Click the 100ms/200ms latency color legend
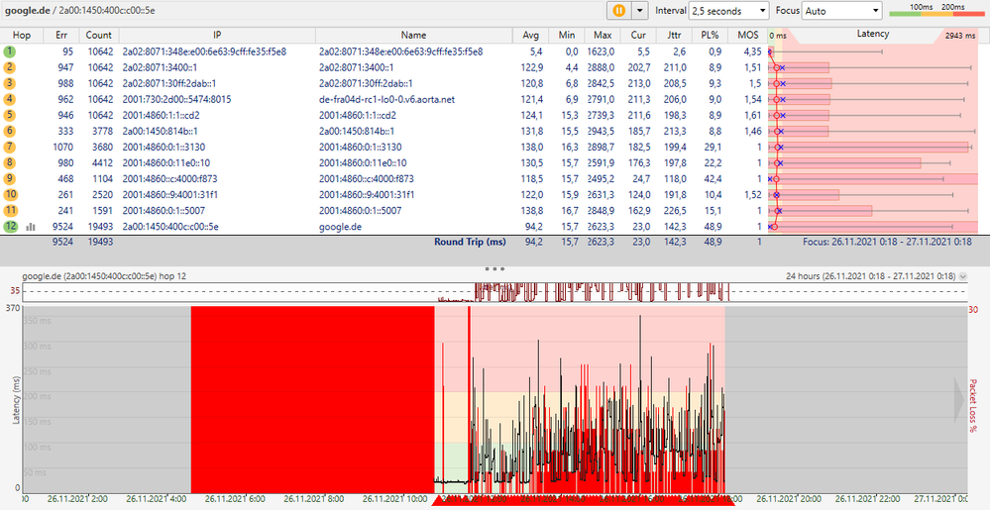The width and height of the screenshot is (990, 510). pyautogui.click(x=938, y=10)
